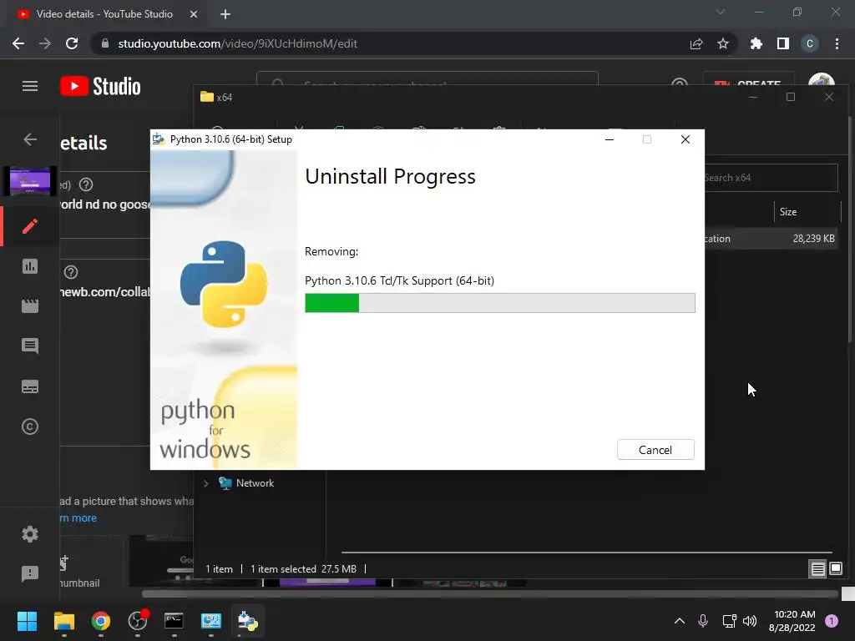Select the Video details browser tab
The height and width of the screenshot is (641, 855).
[x=104, y=14]
